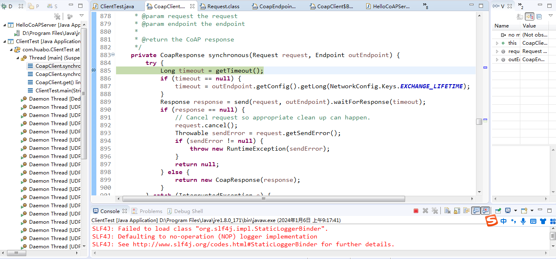Open Sogou skin settings shirt icon
This screenshot has height=259, width=556.
click(543, 221)
